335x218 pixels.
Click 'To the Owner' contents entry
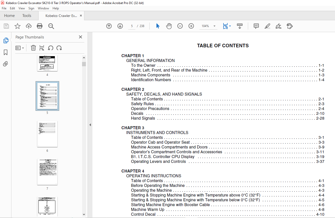(228, 66)
